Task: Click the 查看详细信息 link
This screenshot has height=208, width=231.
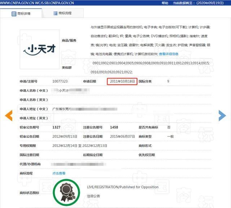Action: point(169,54)
